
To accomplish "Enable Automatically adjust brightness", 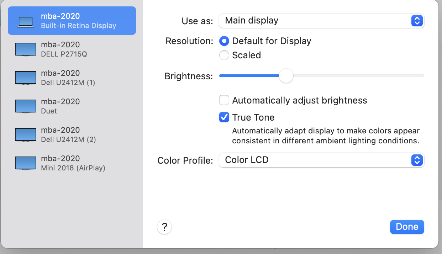I will tap(224, 100).
